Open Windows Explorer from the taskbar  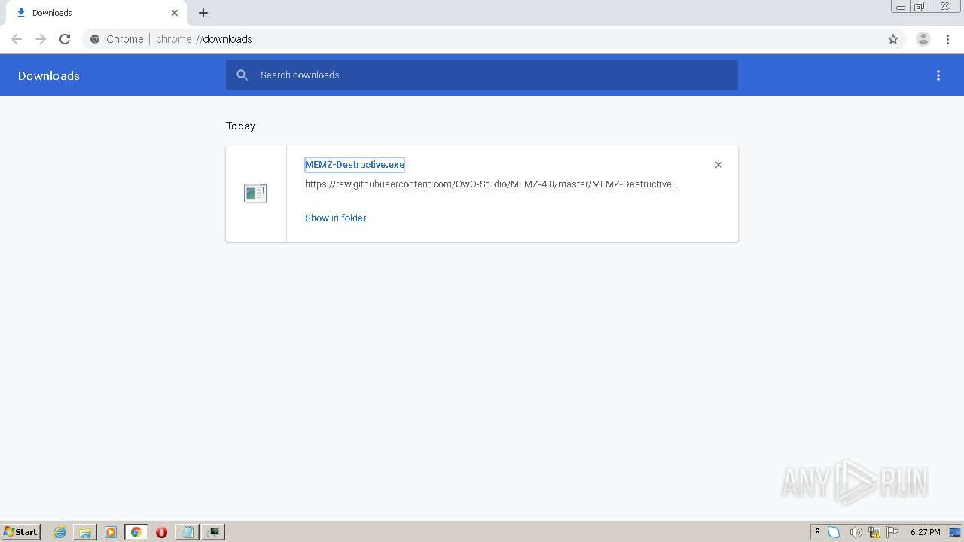(85, 532)
